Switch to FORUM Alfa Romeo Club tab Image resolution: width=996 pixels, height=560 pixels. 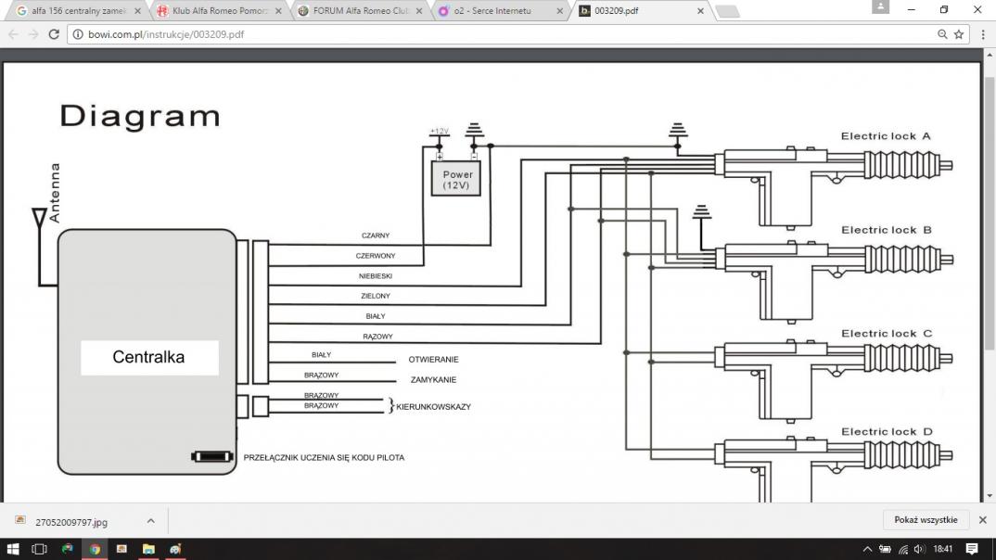(x=360, y=11)
